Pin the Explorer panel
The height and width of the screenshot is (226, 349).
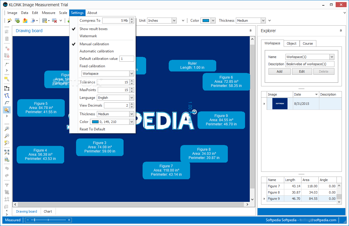341,31
